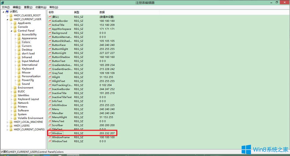
Task: Click the string icon for Scrollbar
Action: 50,125
